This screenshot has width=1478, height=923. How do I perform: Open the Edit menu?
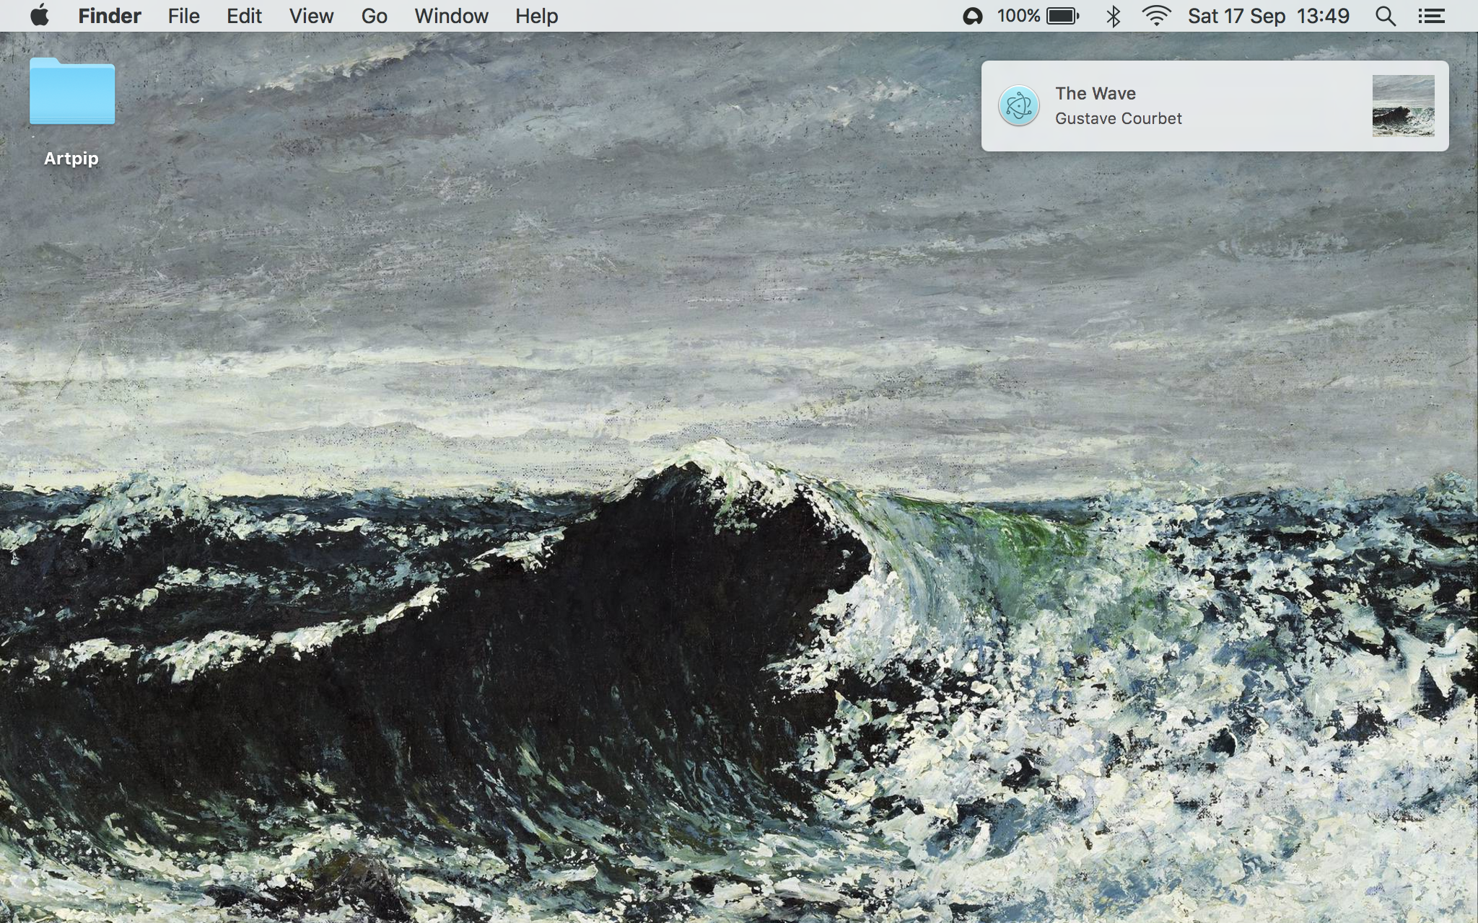(x=244, y=16)
